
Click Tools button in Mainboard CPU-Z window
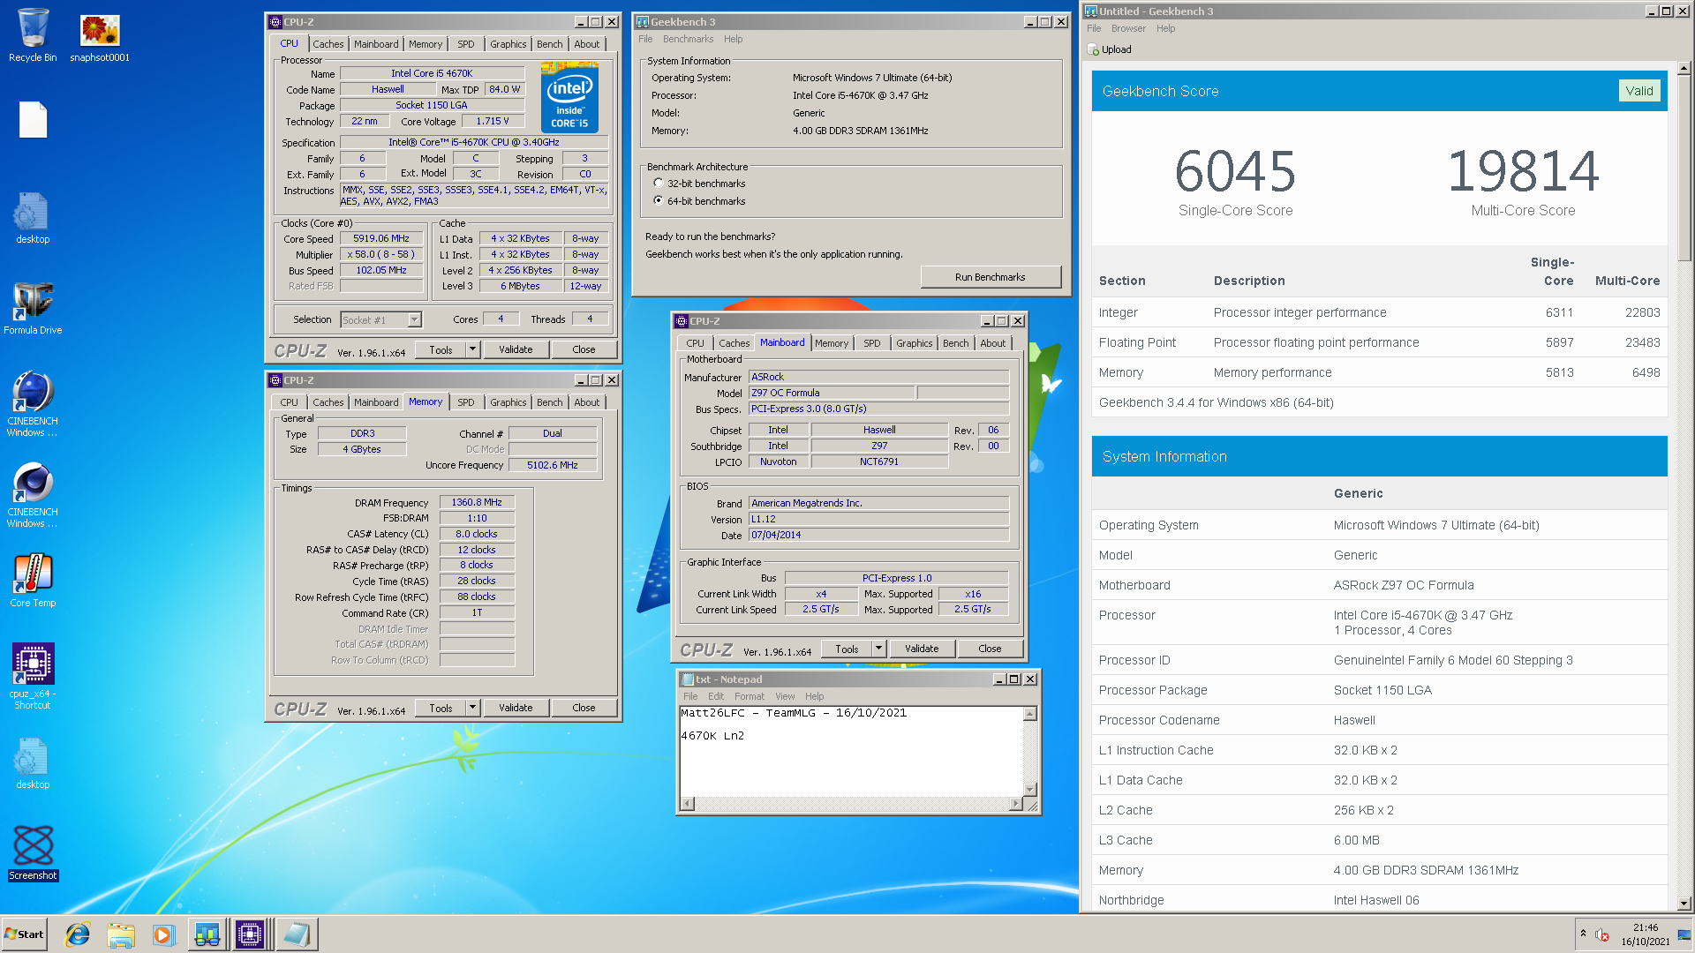[x=847, y=649]
